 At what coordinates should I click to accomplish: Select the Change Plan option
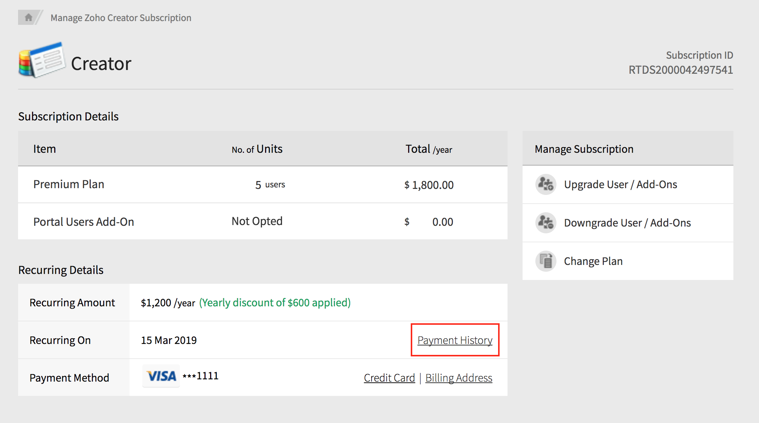[x=593, y=261]
